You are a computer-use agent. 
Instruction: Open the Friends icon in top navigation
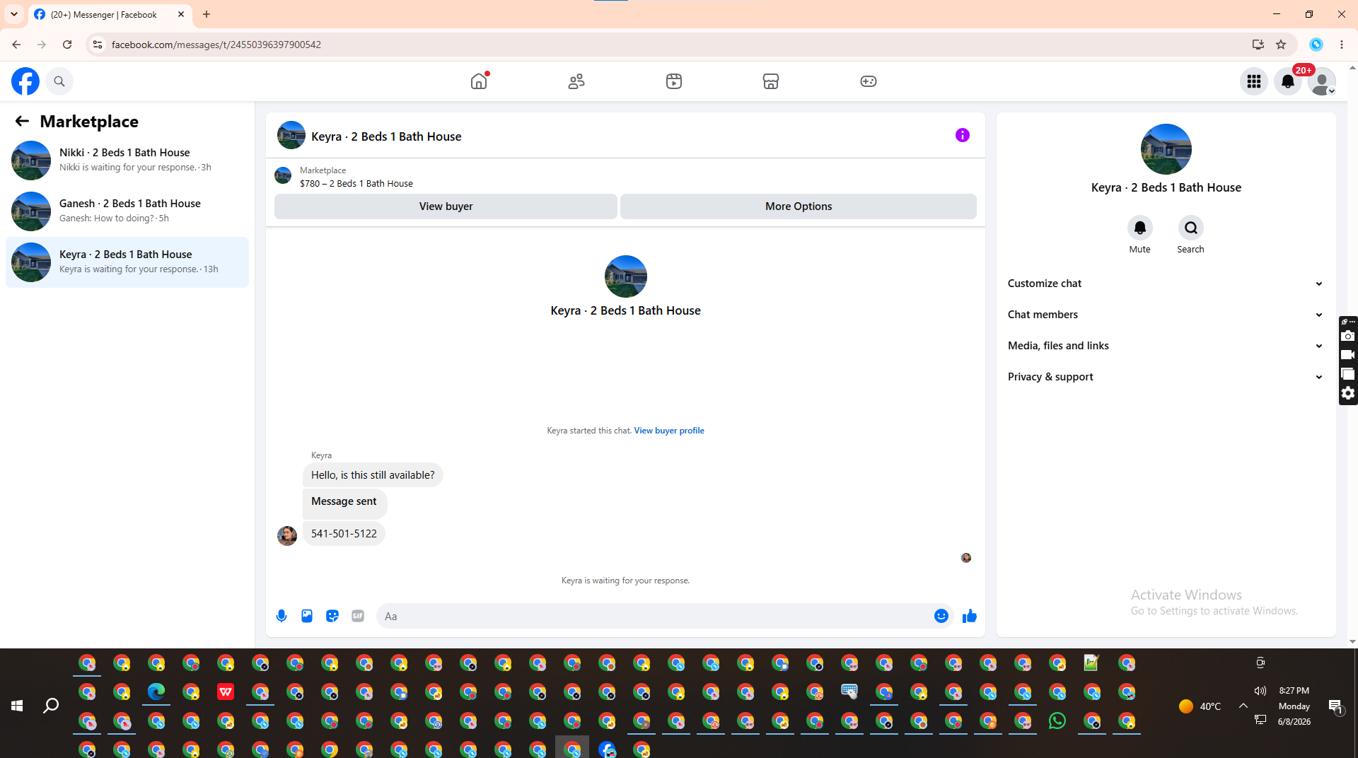click(576, 81)
